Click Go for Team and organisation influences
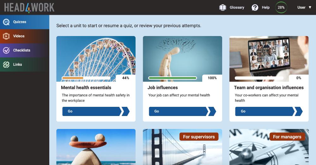Viewport: 316px width, 165px height. (269, 111)
